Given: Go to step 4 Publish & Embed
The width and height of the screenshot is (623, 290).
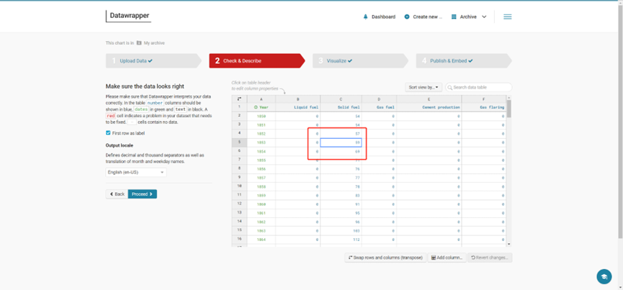Looking at the screenshot, I should point(464,61).
